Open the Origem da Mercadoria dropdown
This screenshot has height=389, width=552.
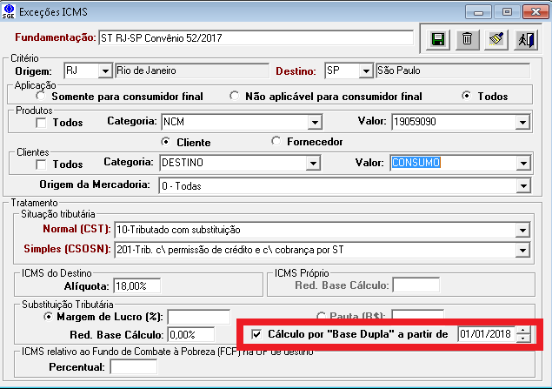(x=522, y=185)
